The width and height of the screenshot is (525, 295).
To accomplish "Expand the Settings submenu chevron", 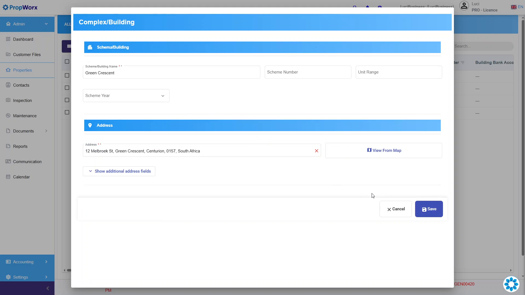I will (x=46, y=277).
